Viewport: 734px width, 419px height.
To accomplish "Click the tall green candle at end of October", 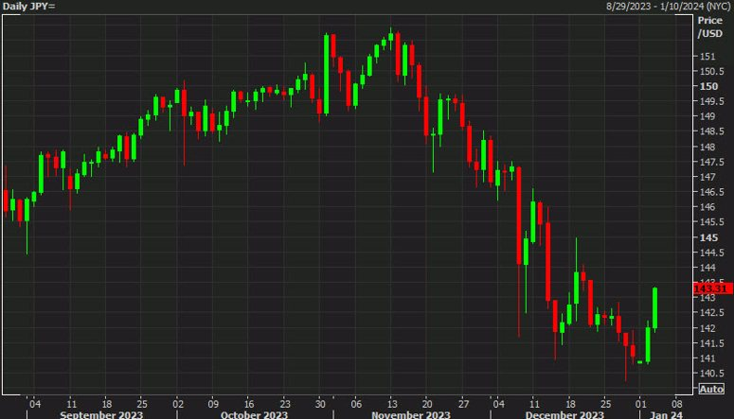I will pos(326,74).
